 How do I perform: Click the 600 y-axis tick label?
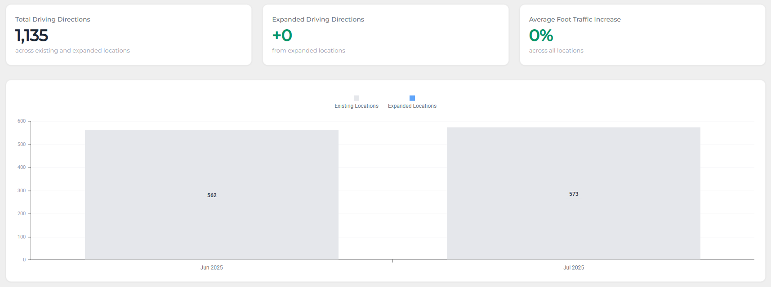click(22, 121)
